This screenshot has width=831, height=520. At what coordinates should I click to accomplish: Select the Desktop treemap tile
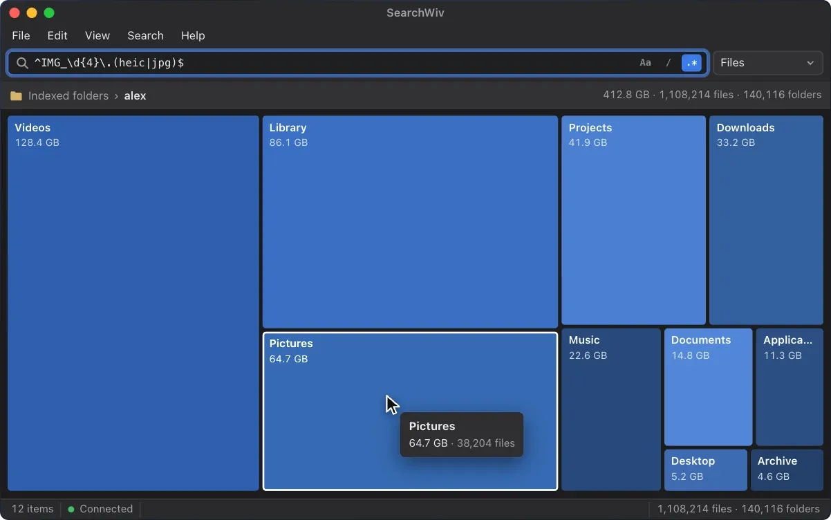pos(706,470)
